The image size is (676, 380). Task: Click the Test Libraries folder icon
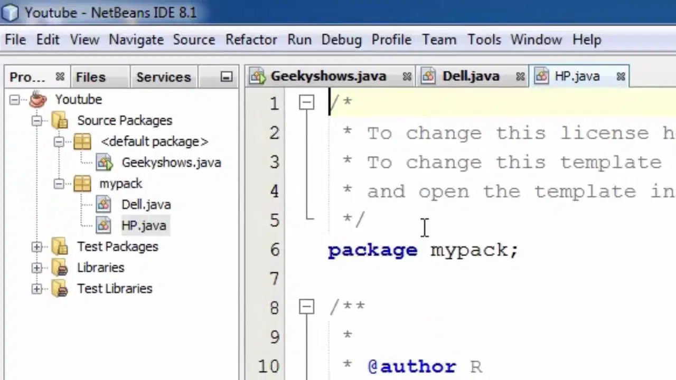pyautogui.click(x=60, y=289)
